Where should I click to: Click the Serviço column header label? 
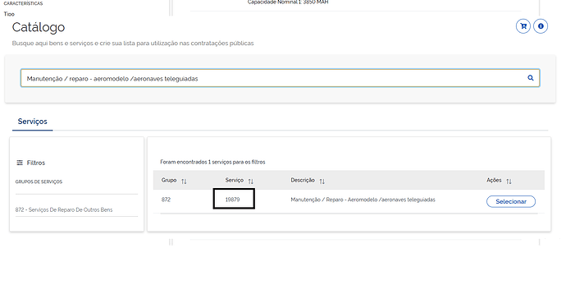[x=235, y=180]
